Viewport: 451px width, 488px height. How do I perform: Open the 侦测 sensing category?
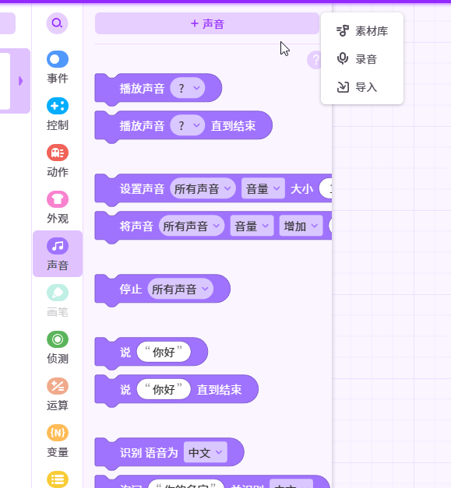tap(58, 347)
